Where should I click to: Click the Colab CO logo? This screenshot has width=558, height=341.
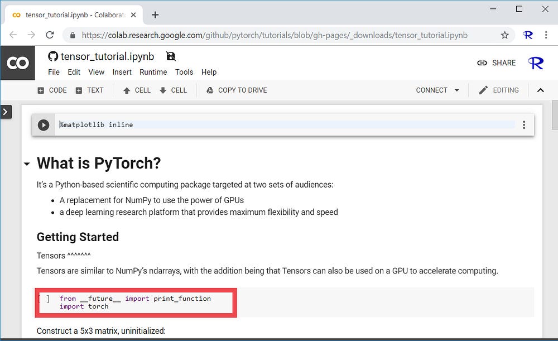(x=17, y=63)
